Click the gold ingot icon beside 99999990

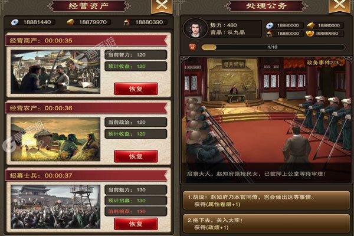[310, 34]
